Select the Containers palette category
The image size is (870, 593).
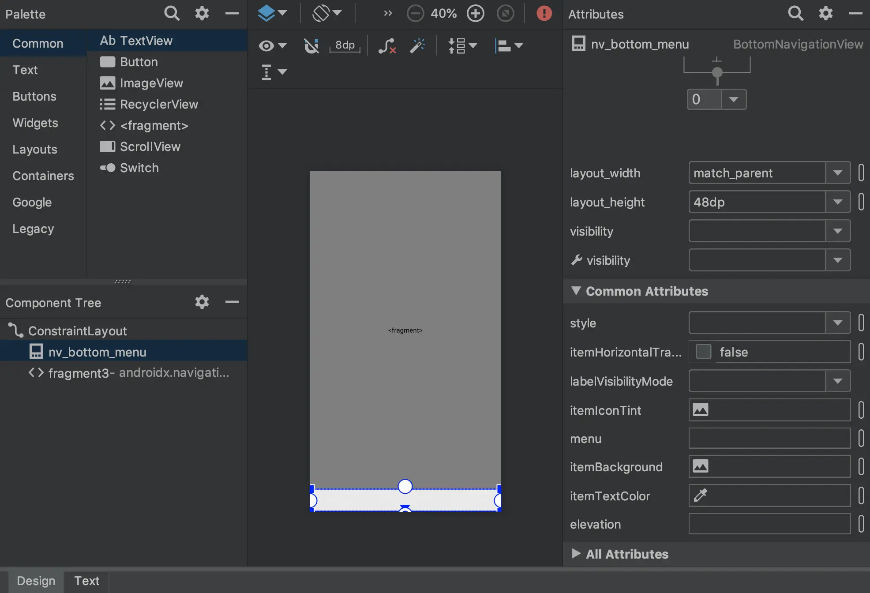coord(43,176)
